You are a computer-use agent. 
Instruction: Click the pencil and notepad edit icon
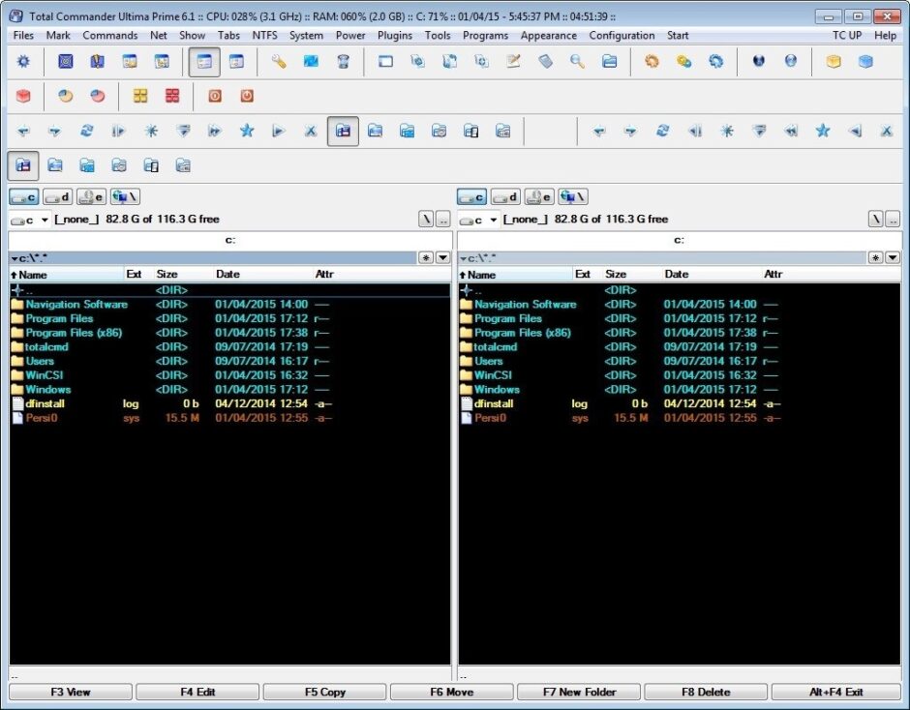point(513,61)
